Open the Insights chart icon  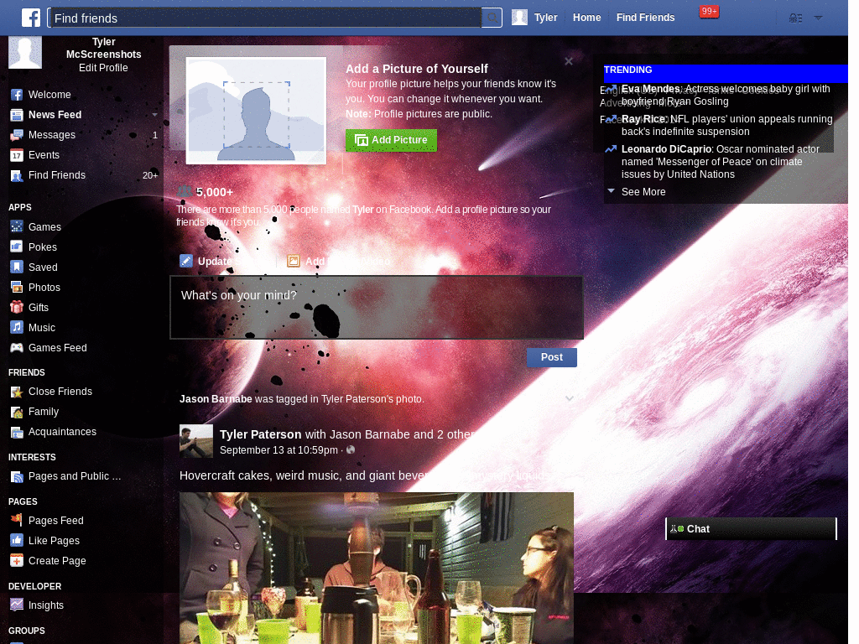pos(17,605)
